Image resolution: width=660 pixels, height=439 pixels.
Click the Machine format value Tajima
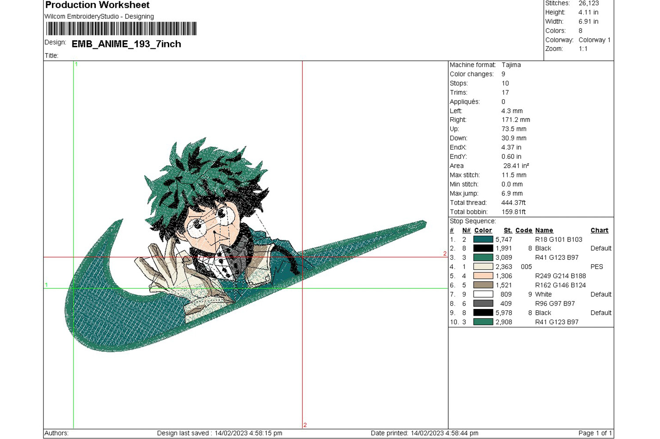(511, 65)
